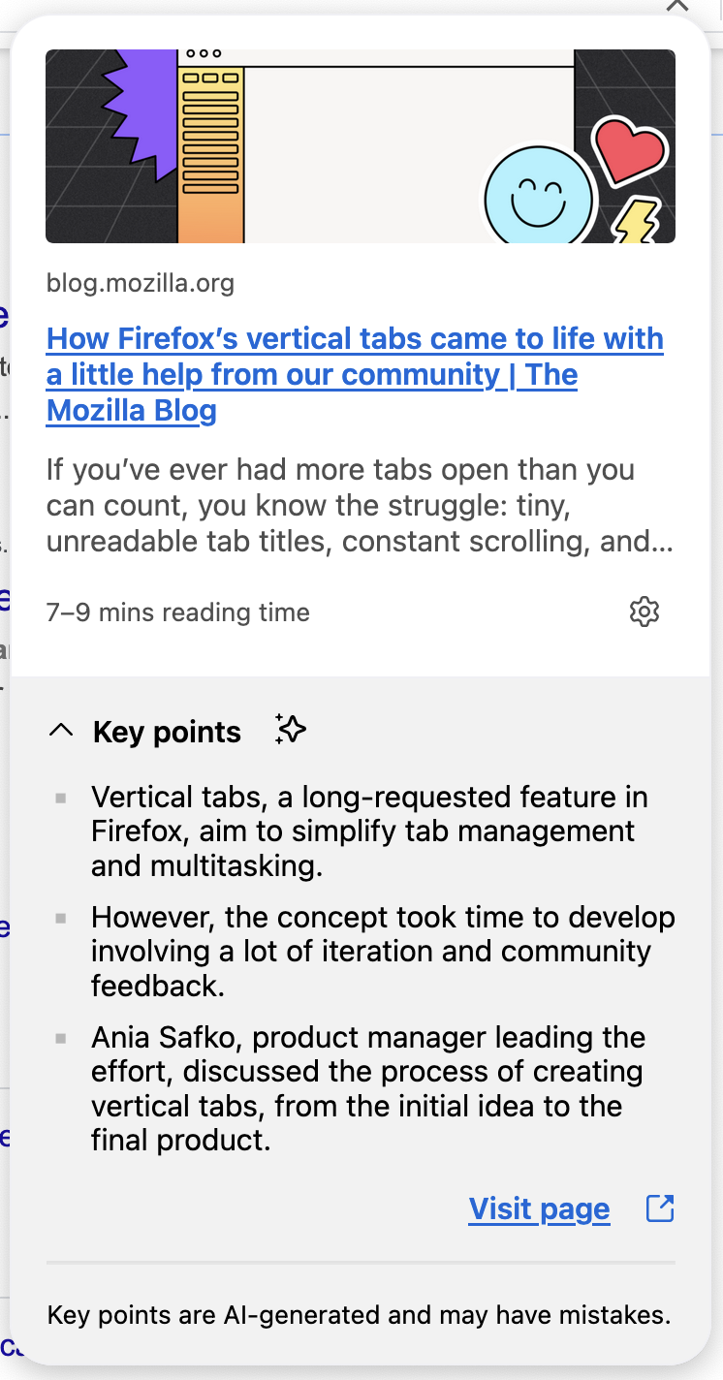Screen dimensions: 723x1380
Task: Click the top chevron above the preview card
Action: 677,8
